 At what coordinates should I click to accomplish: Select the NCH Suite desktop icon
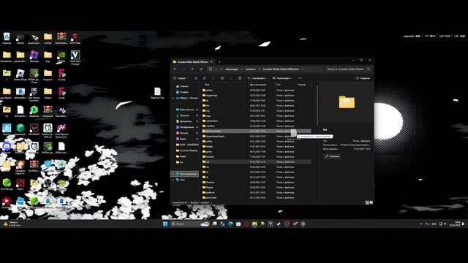[x=75, y=39]
